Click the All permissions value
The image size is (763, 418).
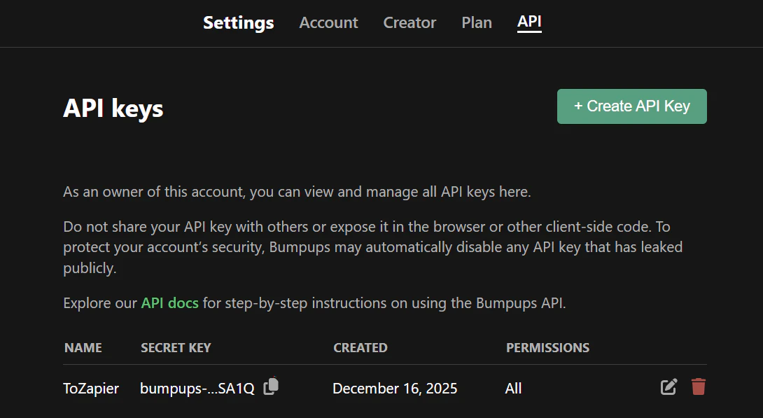(513, 389)
